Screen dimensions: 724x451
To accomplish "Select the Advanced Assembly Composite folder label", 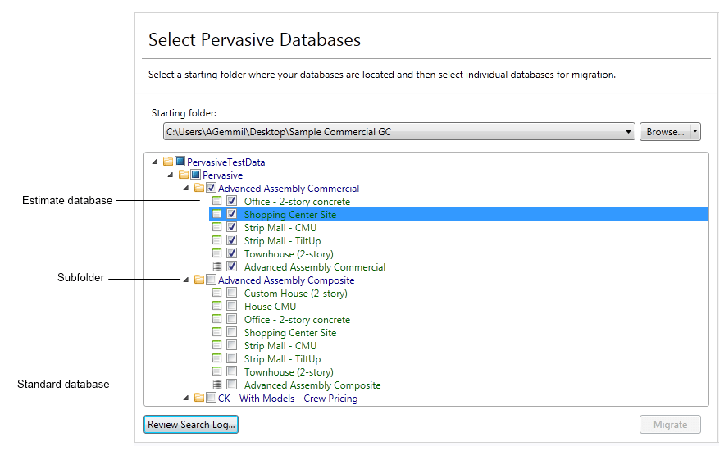I will click(x=286, y=280).
